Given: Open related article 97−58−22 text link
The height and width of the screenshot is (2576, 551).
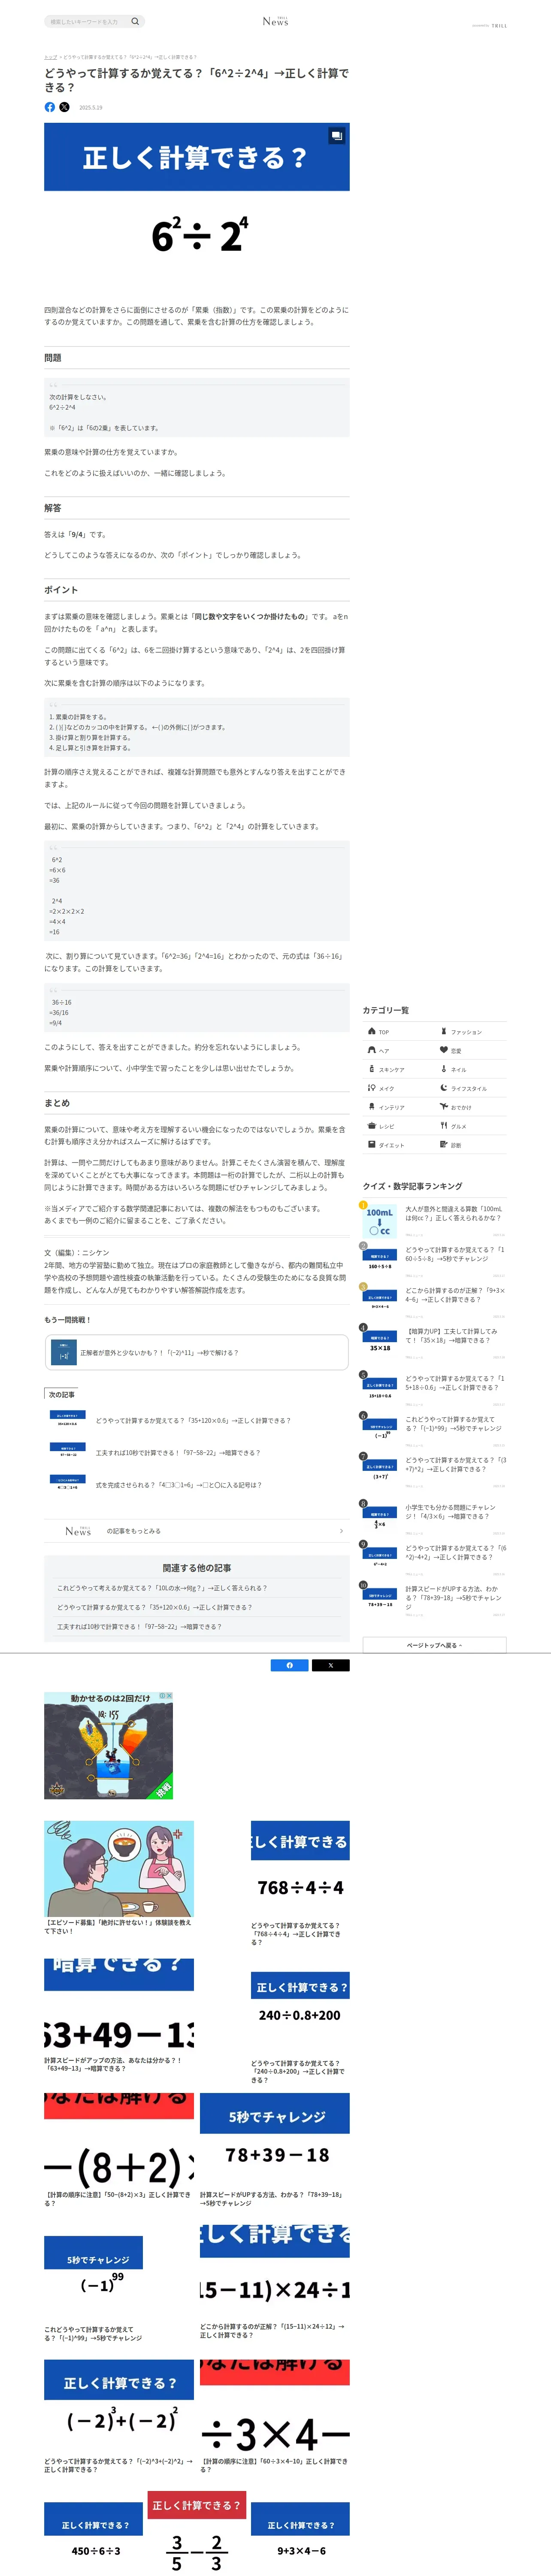Looking at the screenshot, I should click(x=139, y=1626).
